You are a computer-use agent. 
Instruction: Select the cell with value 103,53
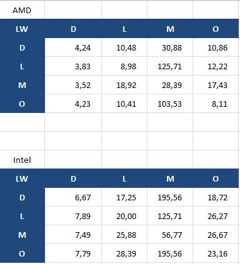pos(170,104)
